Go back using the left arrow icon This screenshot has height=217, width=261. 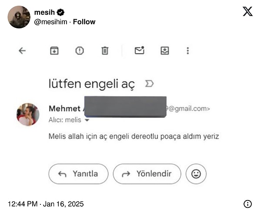pos(22,51)
